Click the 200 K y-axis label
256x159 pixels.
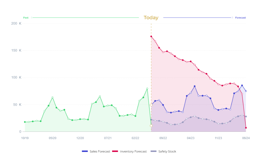coord(16,23)
